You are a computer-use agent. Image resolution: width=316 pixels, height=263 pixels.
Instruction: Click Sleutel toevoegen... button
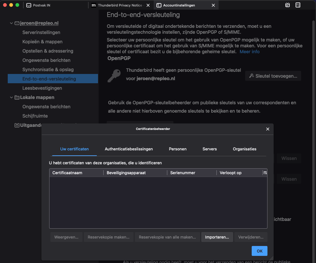coord(273,76)
